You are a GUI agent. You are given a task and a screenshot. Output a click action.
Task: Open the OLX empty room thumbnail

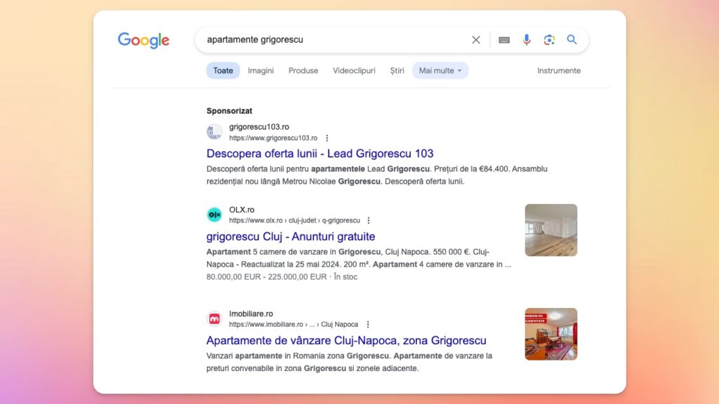click(550, 230)
